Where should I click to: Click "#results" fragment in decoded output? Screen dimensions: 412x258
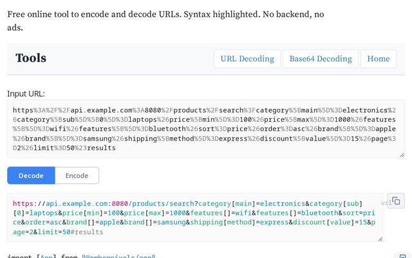click(x=88, y=231)
